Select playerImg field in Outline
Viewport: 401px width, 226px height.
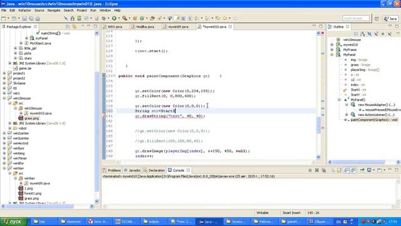[x=365, y=70]
